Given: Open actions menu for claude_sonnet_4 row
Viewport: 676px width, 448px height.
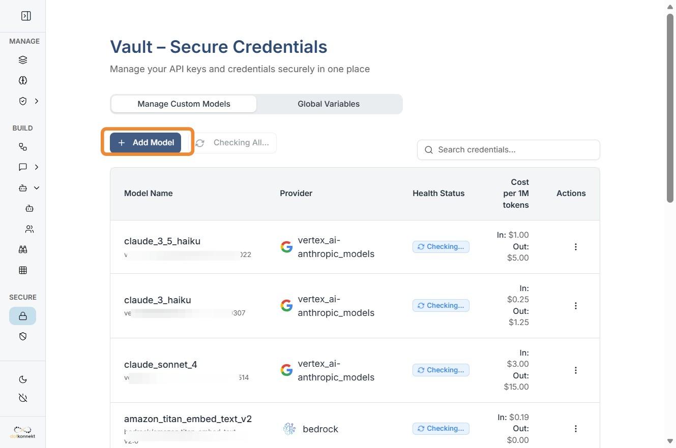Looking at the screenshot, I should point(576,370).
